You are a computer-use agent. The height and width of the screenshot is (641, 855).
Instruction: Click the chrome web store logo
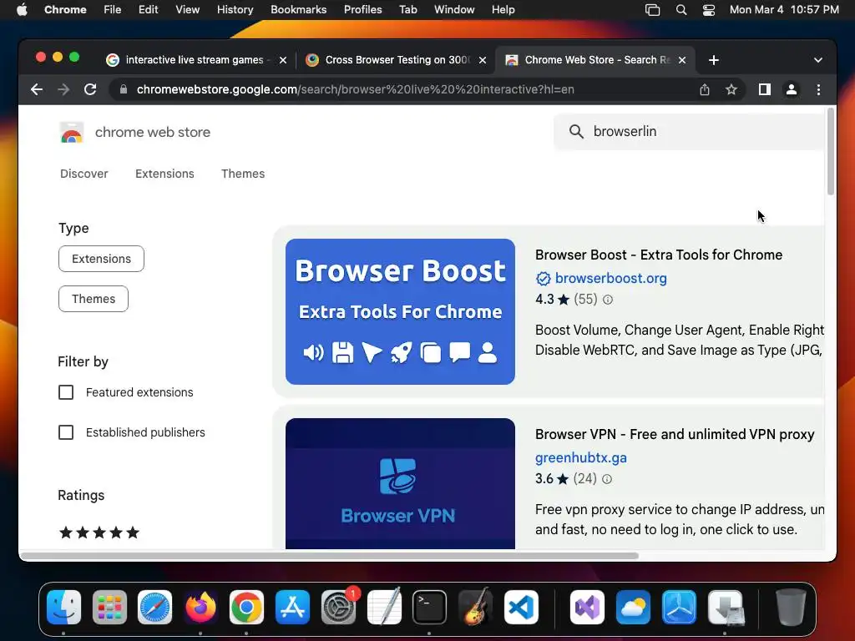click(x=72, y=133)
